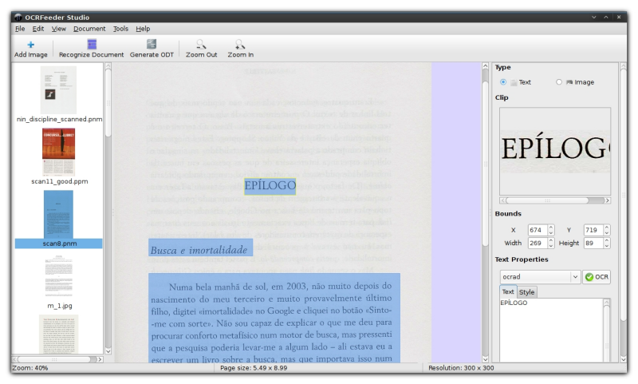Screen dimensions: 638x384
Task: Select the m_1.jpg thumbnail
Action: tap(59, 276)
